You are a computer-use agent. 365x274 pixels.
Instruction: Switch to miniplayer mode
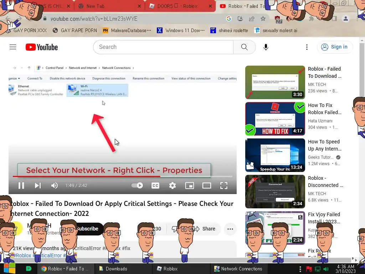click(x=190, y=186)
